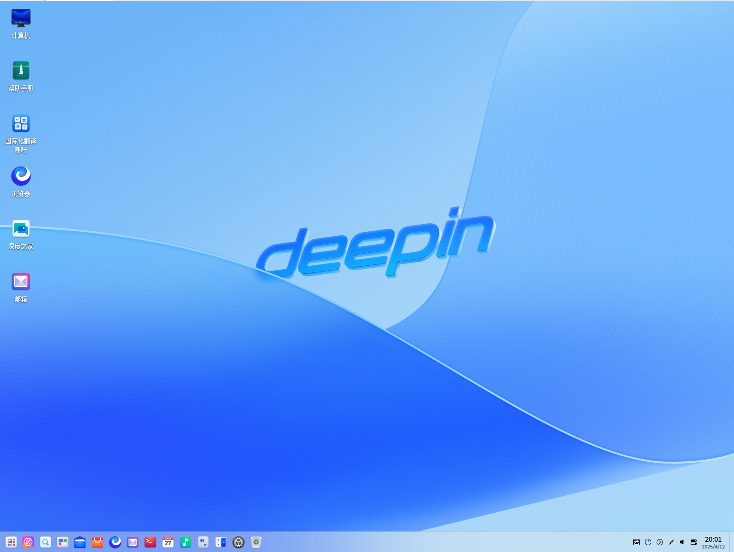Open the magnifier search icon in dock
734x552 pixels.
pos(46,542)
